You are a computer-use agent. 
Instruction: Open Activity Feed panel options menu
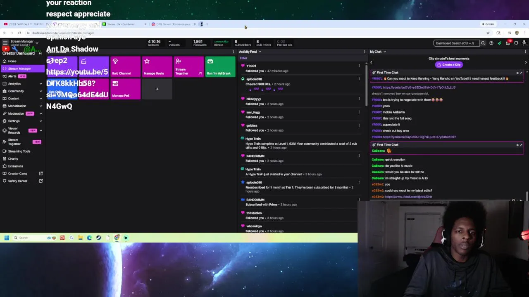point(365,52)
